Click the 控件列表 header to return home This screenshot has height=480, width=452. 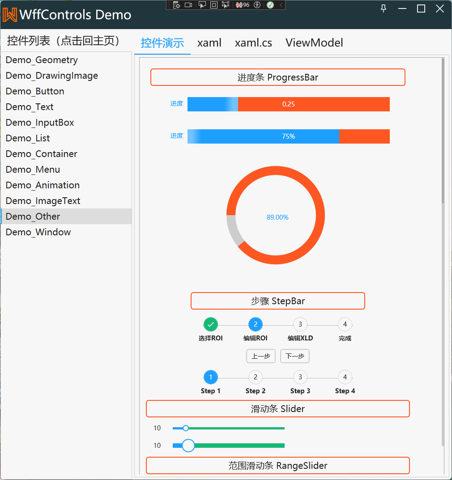click(x=63, y=41)
